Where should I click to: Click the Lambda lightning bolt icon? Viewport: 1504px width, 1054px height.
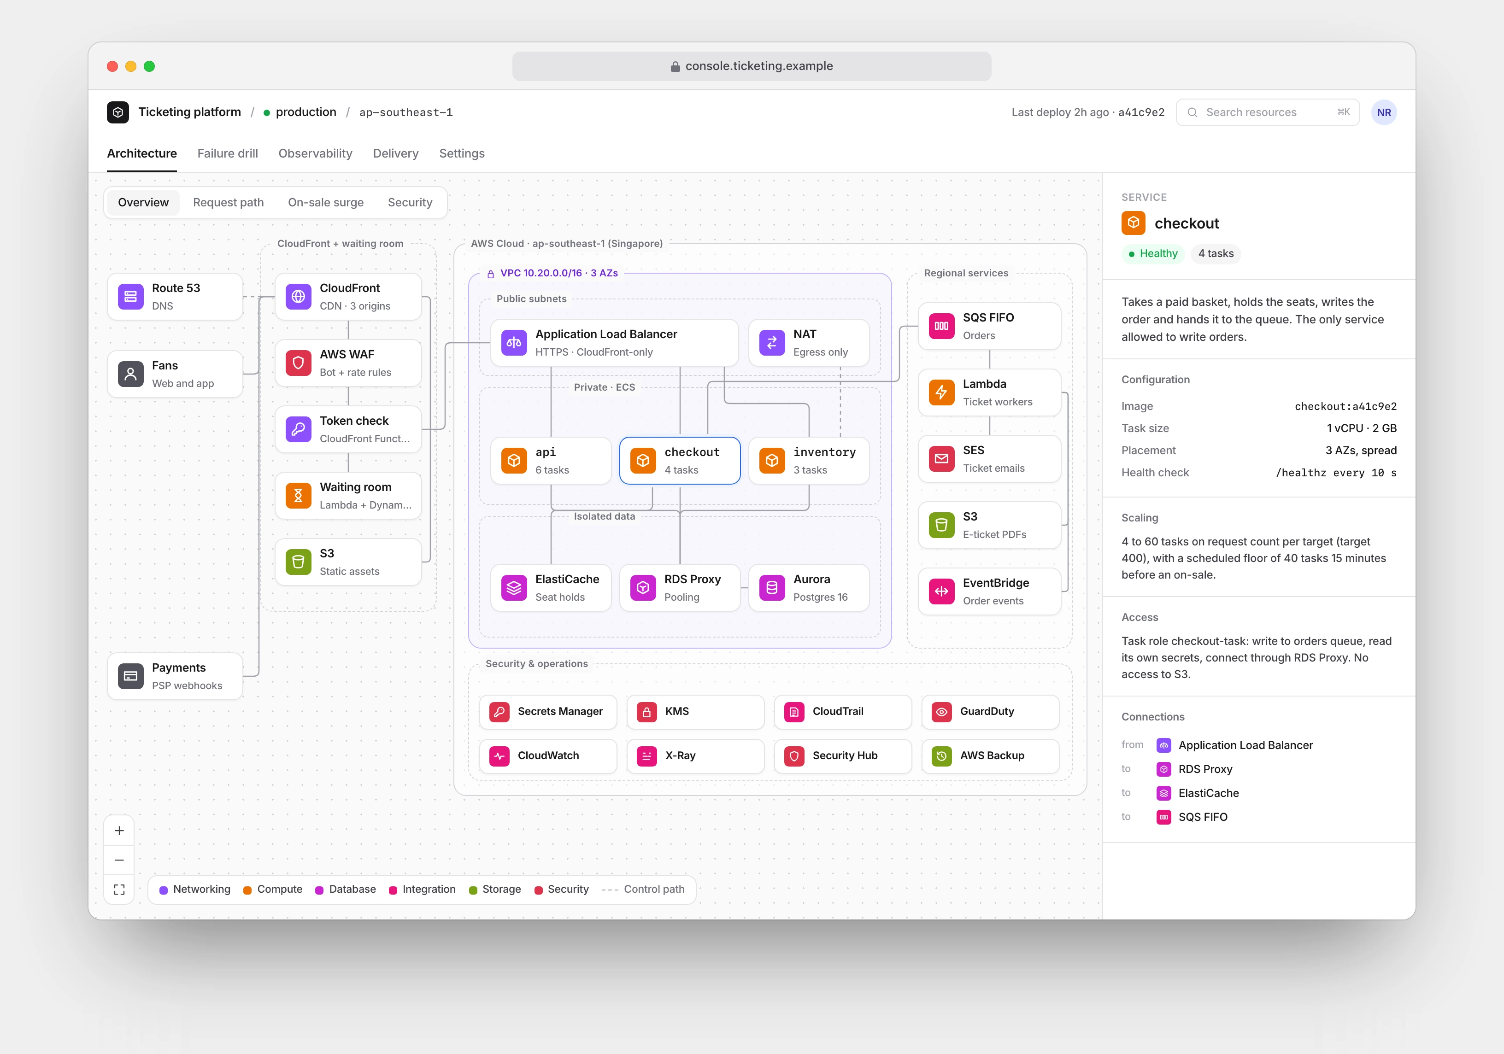(941, 392)
